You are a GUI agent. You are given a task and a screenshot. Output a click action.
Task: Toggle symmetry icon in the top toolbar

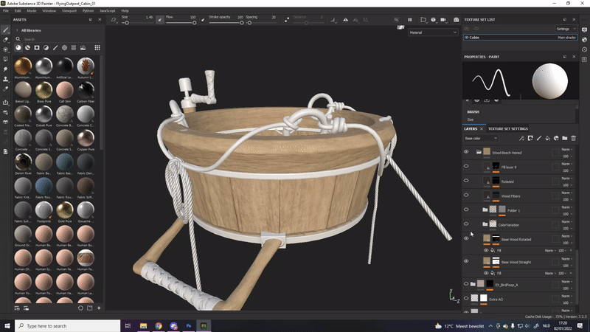coord(345,20)
